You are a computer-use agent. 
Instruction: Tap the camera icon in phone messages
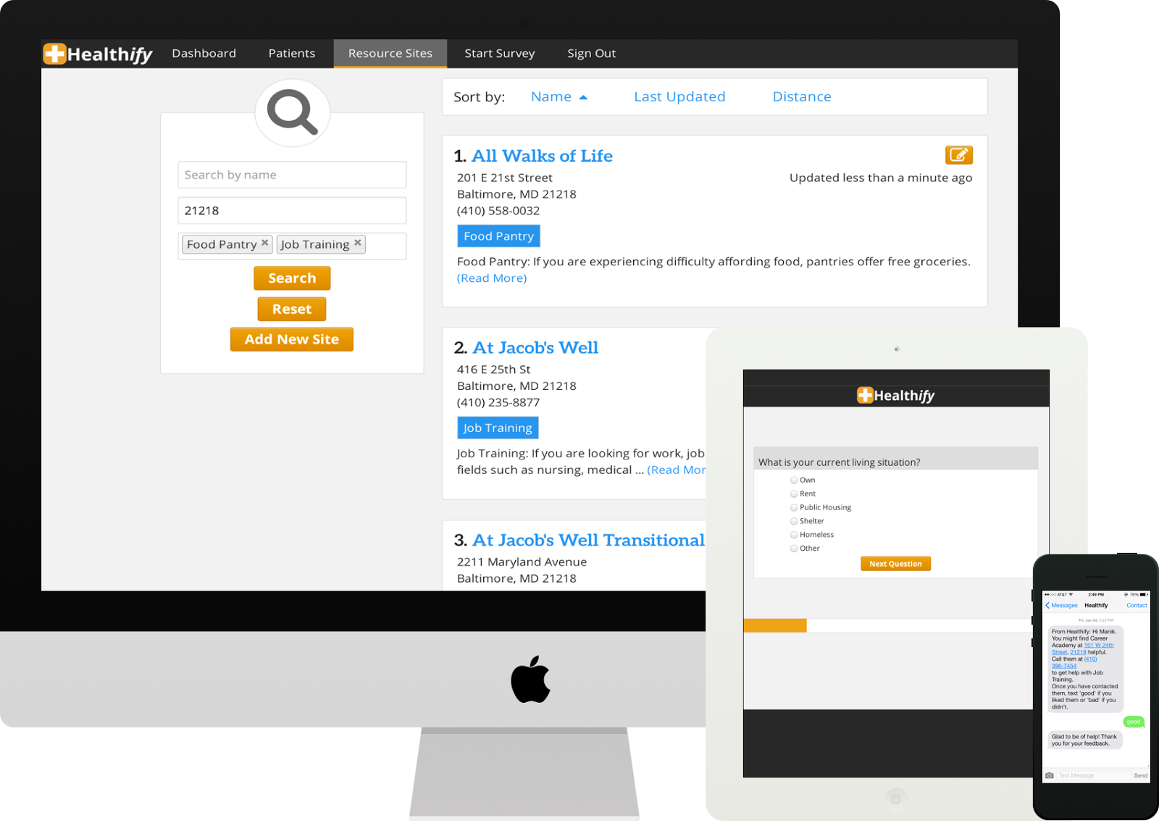[x=1049, y=775]
